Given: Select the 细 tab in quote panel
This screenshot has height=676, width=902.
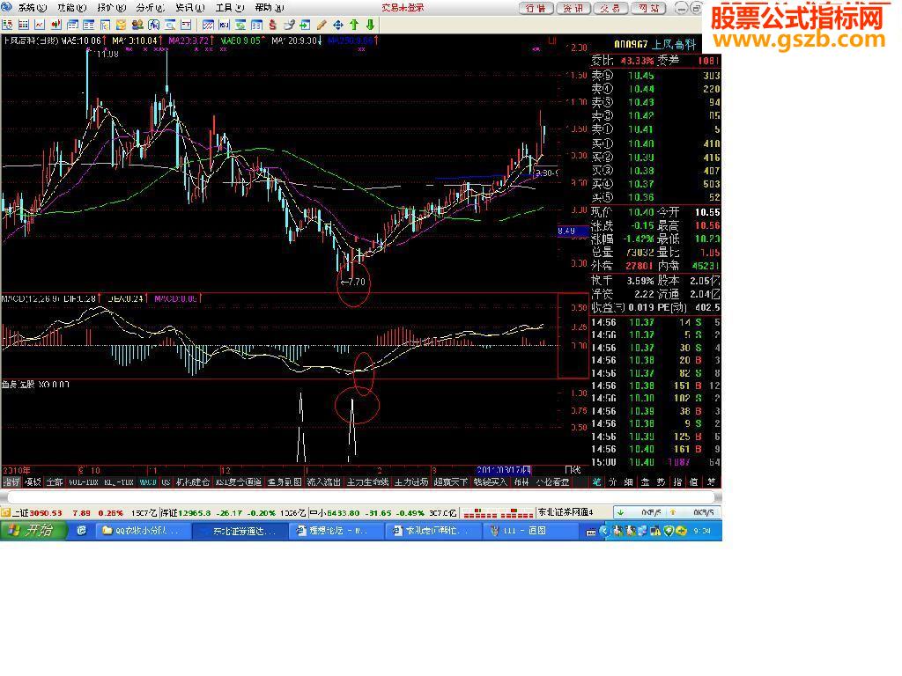Looking at the screenshot, I should pyautogui.click(x=629, y=482).
